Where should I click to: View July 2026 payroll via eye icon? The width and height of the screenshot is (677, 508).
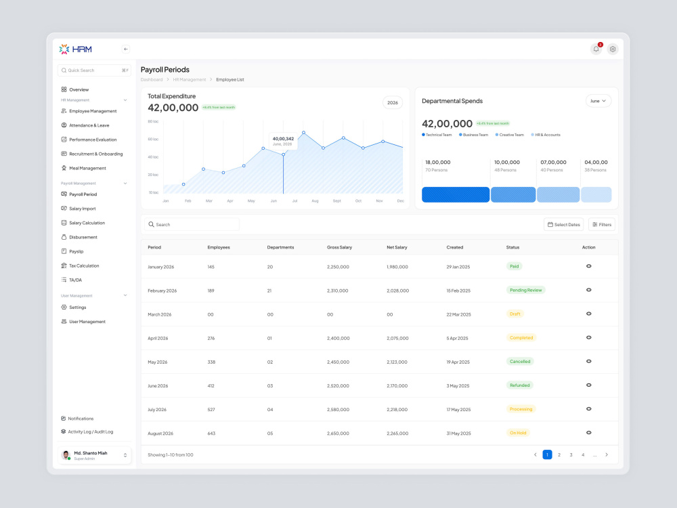click(x=588, y=409)
